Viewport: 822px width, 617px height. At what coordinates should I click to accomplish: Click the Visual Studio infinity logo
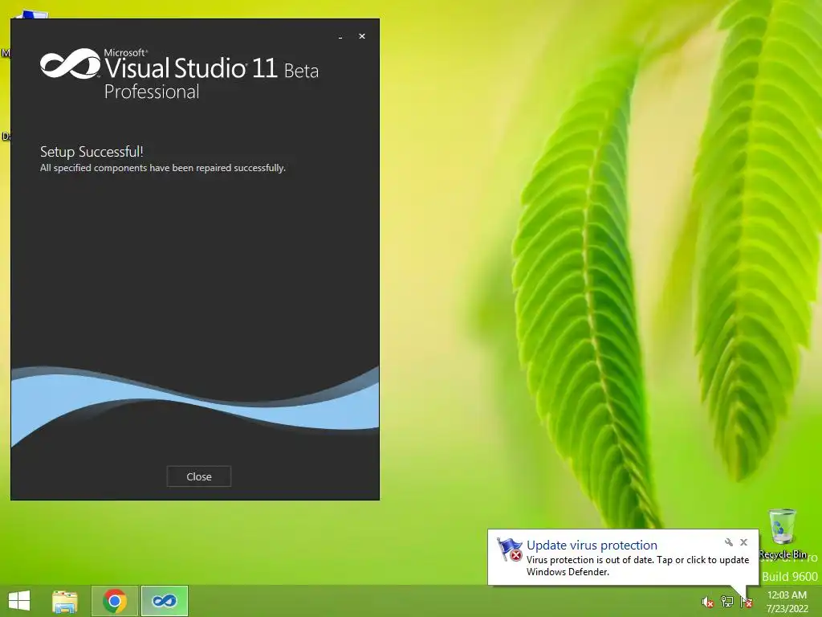point(71,63)
